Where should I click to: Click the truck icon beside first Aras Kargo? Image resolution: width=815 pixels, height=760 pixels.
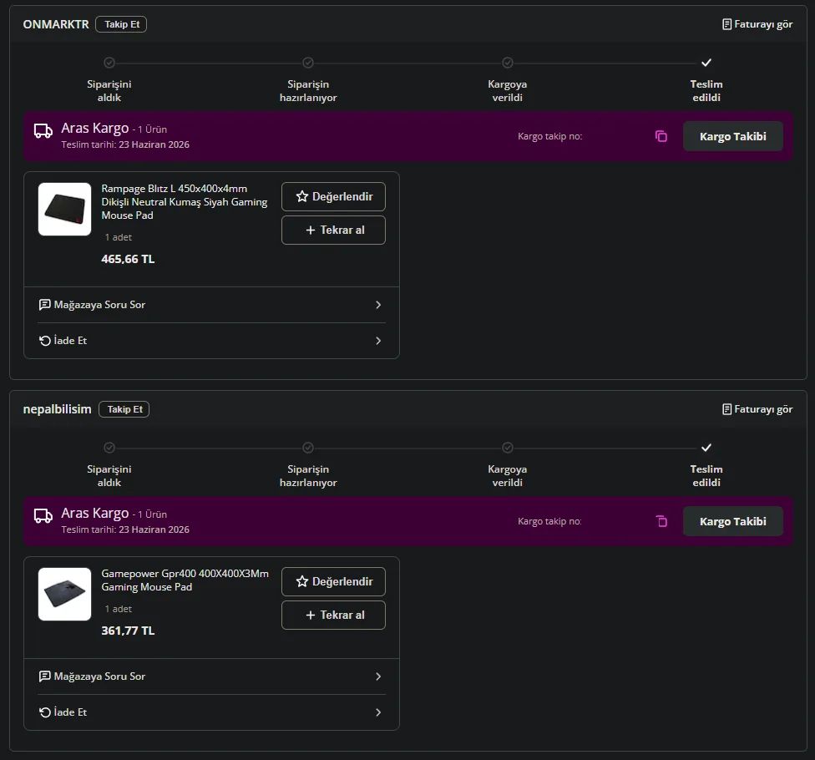pos(43,130)
